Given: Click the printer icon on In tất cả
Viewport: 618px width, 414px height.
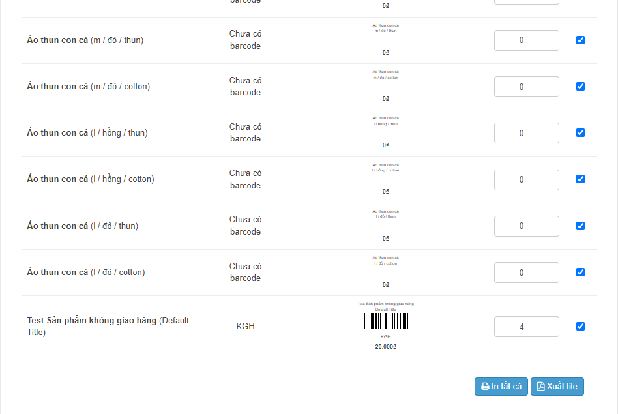Looking at the screenshot, I should (x=485, y=387).
